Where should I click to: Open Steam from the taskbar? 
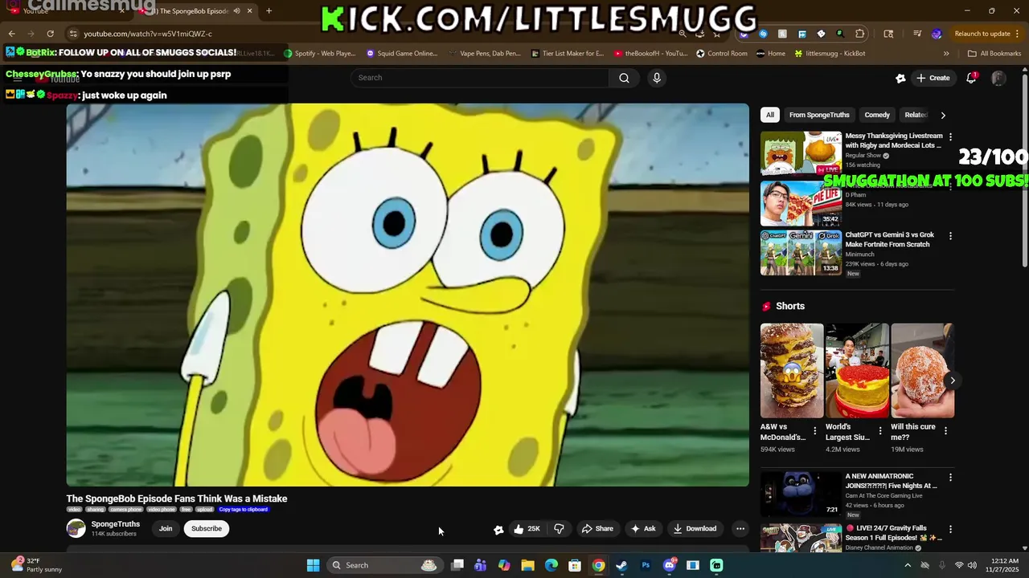pyautogui.click(x=621, y=565)
